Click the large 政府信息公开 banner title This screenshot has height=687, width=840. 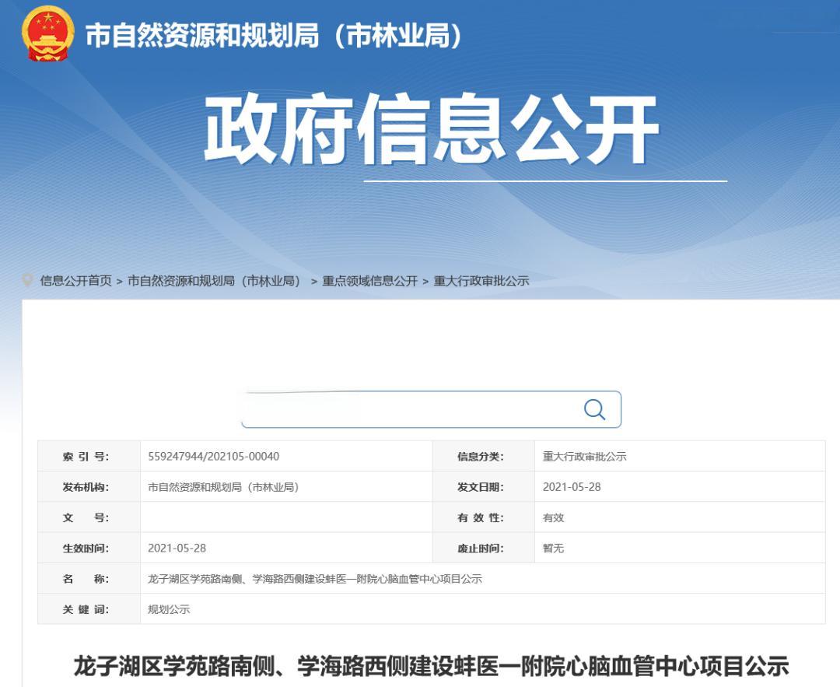[x=432, y=131]
